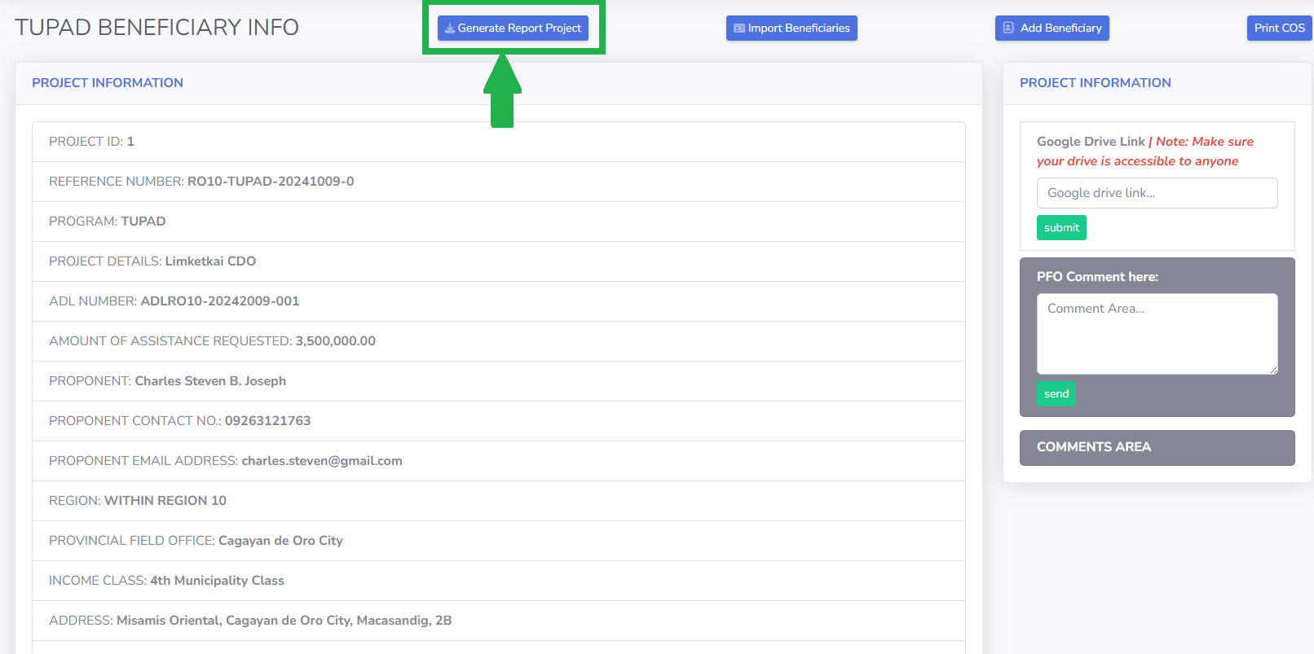Click the Google Drive Link label
Image resolution: width=1314 pixels, height=654 pixels.
pos(1091,142)
